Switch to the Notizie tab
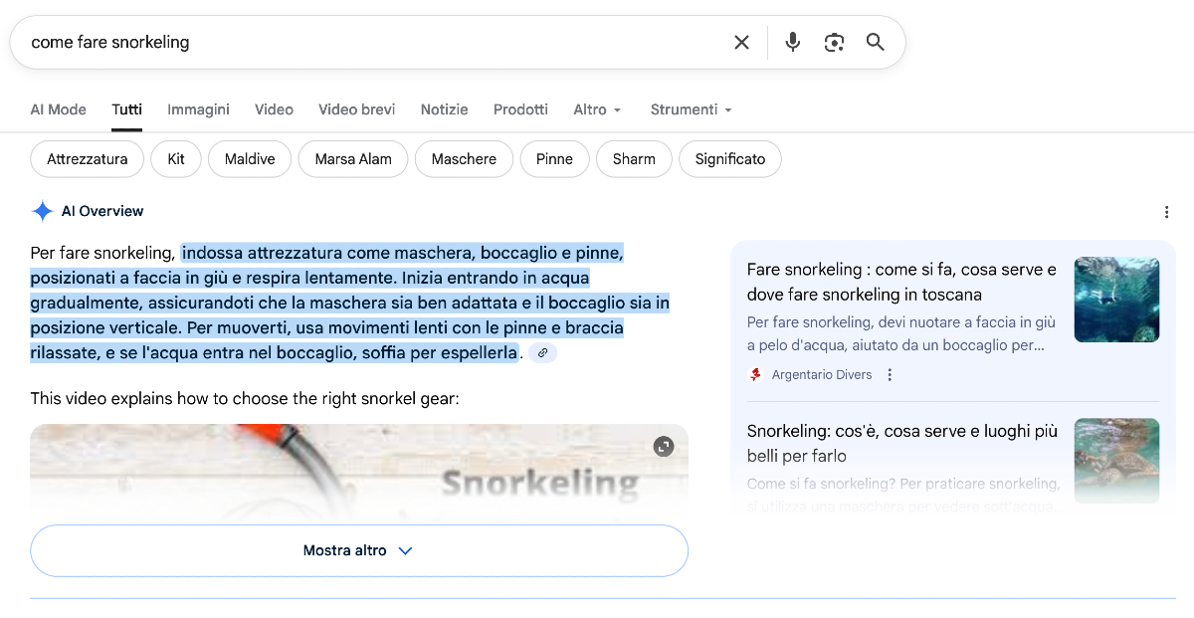The image size is (1194, 618). [444, 109]
